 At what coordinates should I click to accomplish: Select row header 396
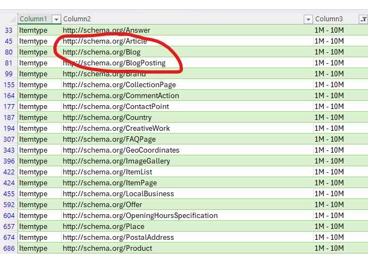(x=9, y=161)
